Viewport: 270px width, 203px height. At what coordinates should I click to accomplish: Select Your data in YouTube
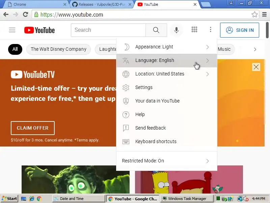coord(167,101)
